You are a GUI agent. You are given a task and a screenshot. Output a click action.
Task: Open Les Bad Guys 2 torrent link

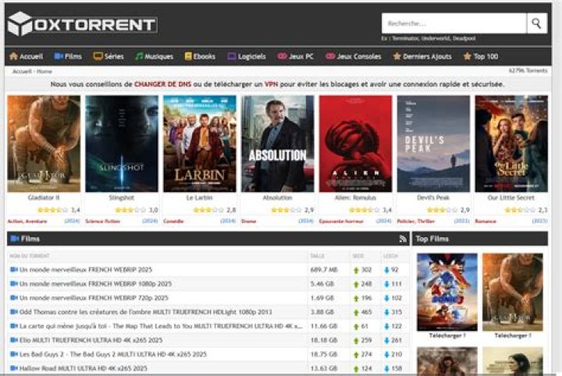113,354
